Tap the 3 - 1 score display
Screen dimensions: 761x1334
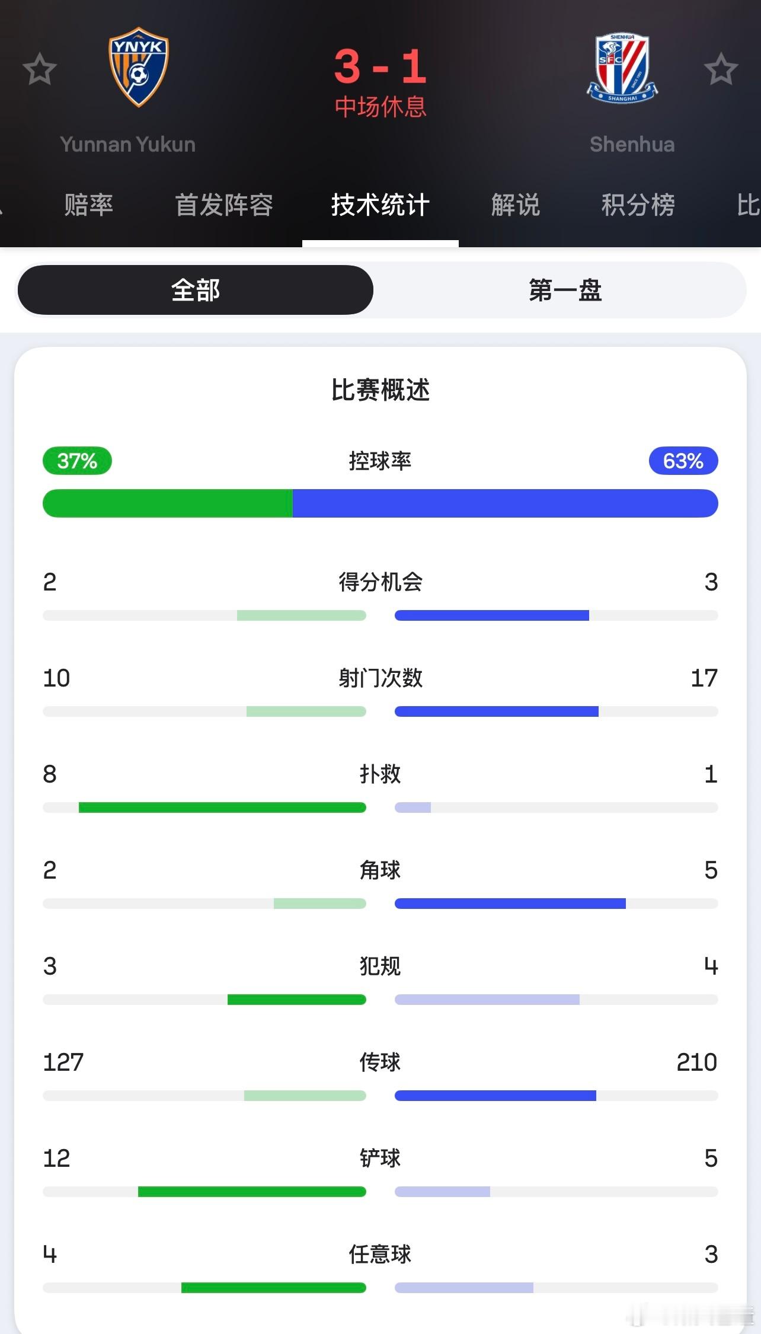pos(380,66)
